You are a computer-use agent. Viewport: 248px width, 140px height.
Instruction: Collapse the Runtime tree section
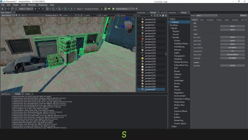tap(169, 25)
